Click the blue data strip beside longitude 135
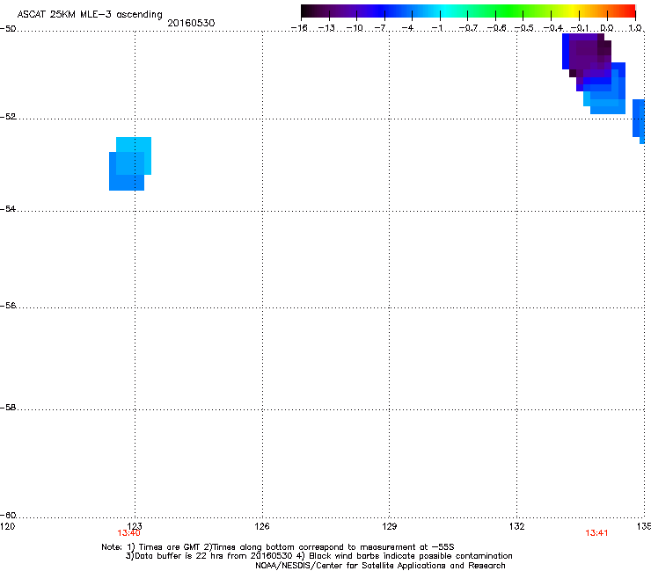This screenshot has height=571, width=651. (639, 120)
